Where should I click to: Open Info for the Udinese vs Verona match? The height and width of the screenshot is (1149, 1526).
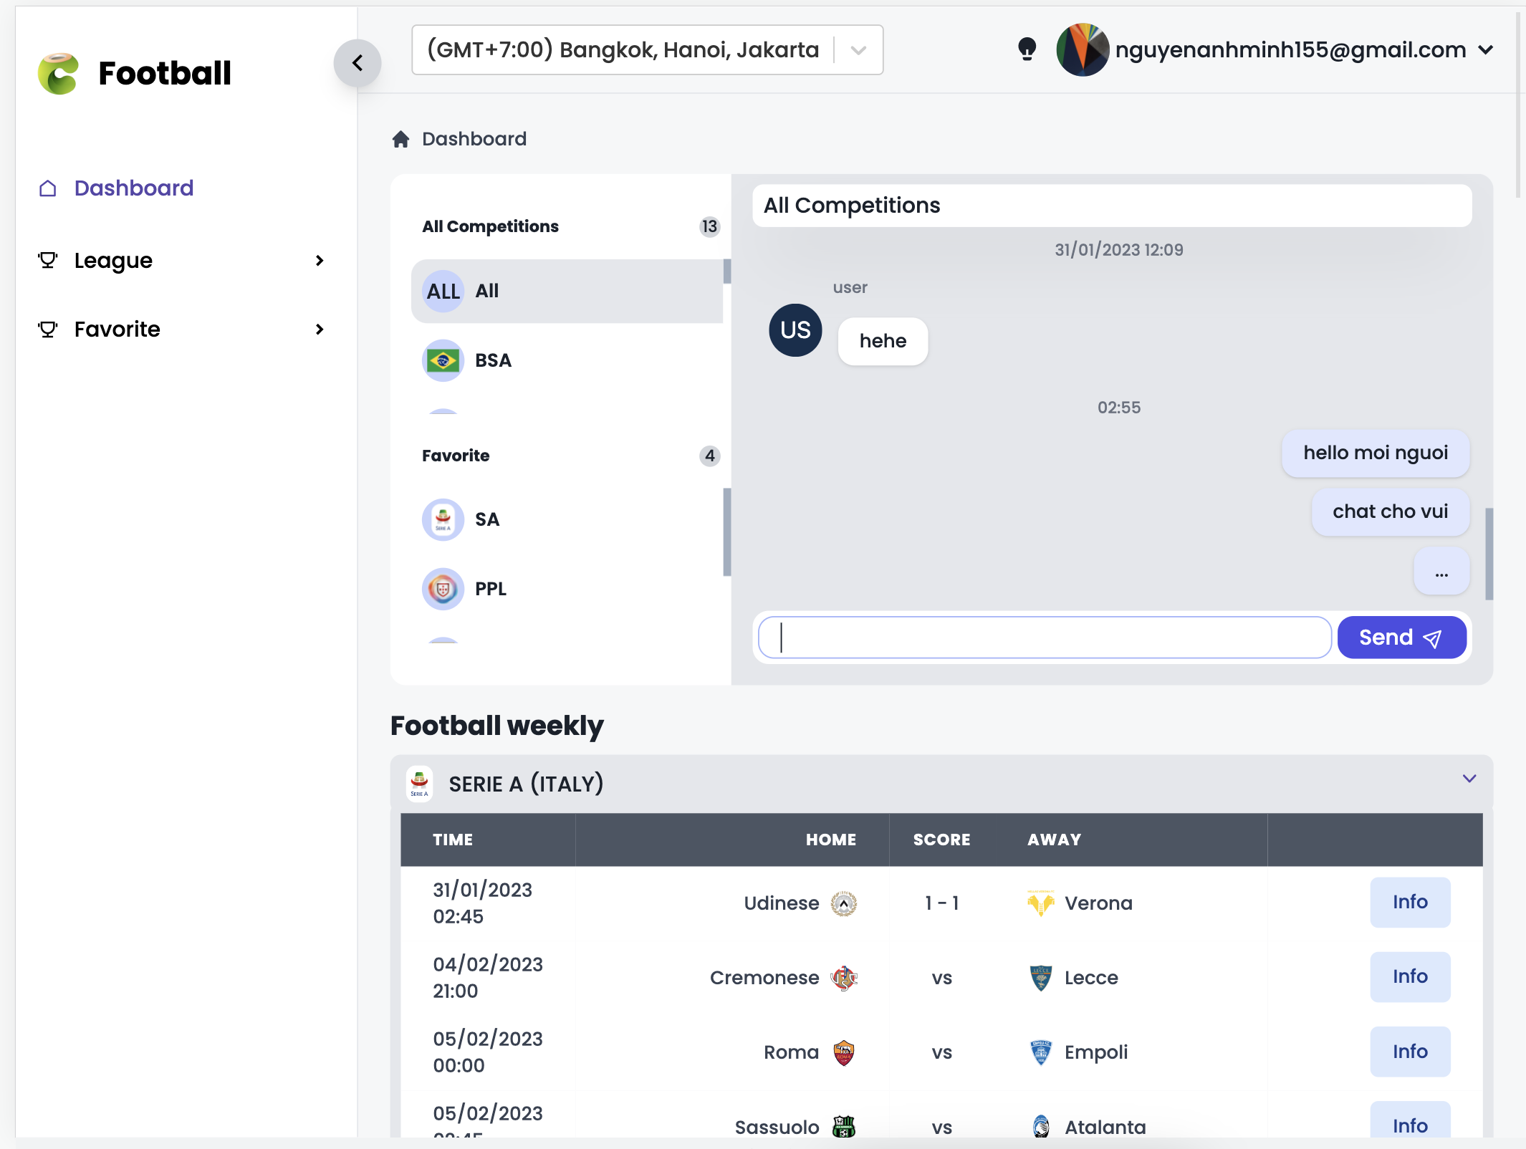(x=1409, y=903)
